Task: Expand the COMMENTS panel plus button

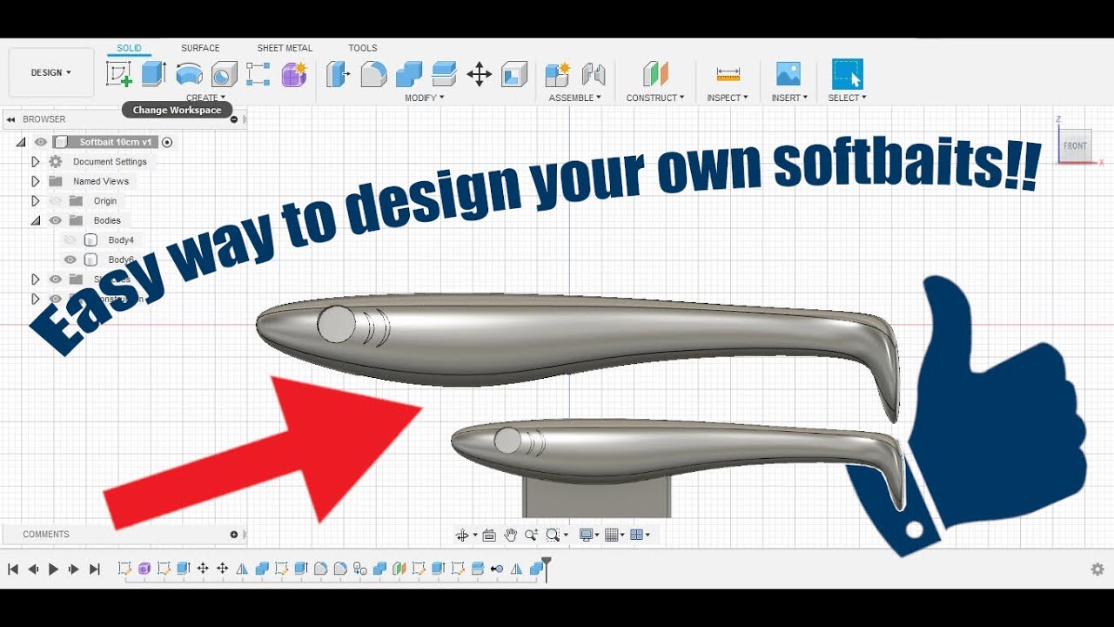Action: (x=234, y=535)
